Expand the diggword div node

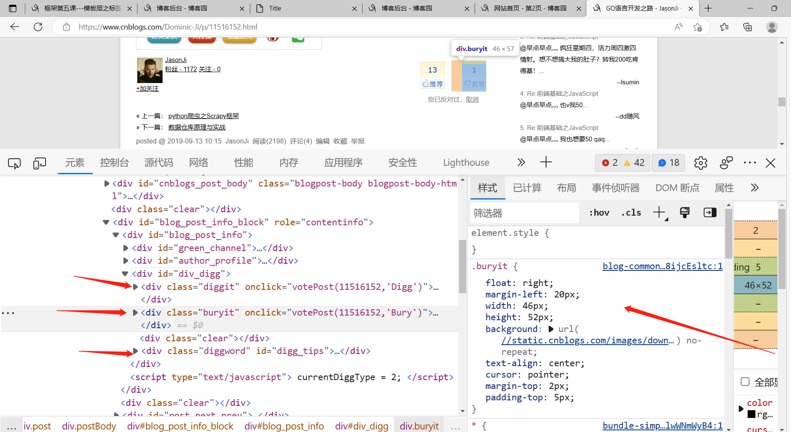136,351
